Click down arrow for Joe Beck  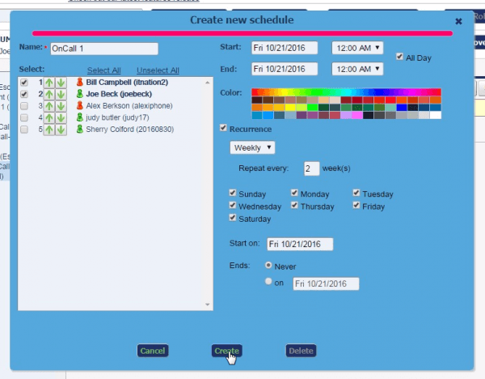(x=61, y=94)
